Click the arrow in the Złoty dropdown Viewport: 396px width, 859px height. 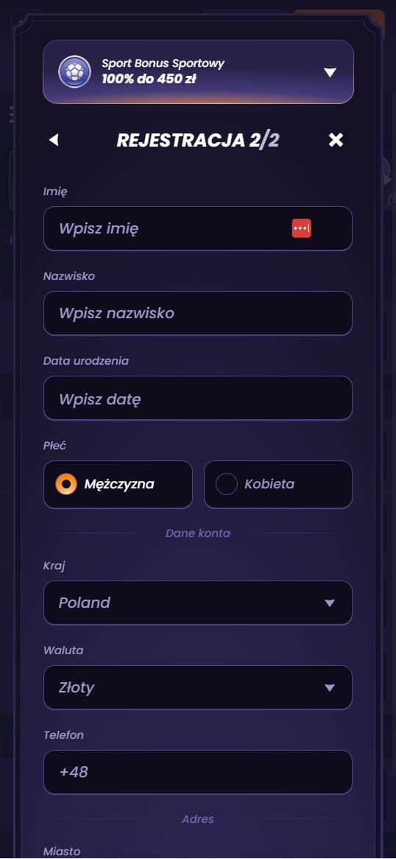pos(330,688)
